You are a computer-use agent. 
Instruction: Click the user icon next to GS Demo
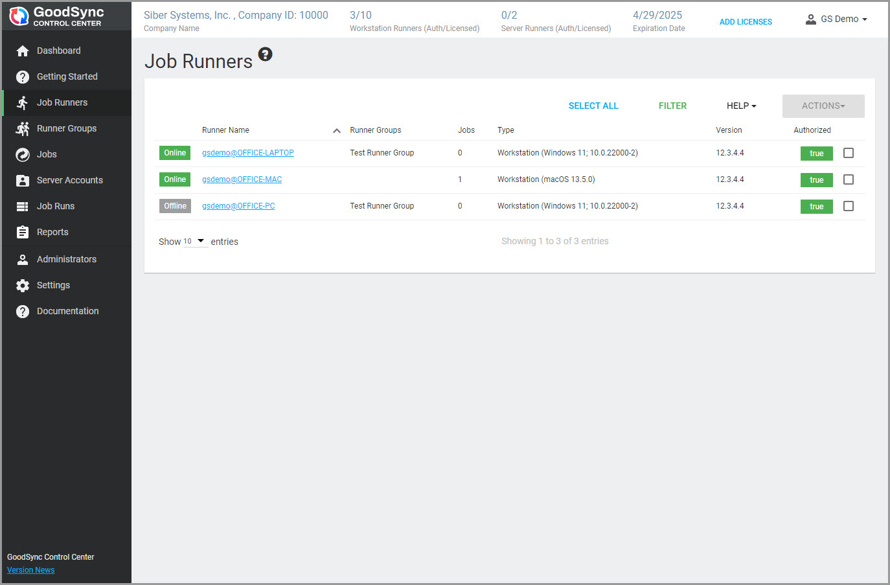810,19
